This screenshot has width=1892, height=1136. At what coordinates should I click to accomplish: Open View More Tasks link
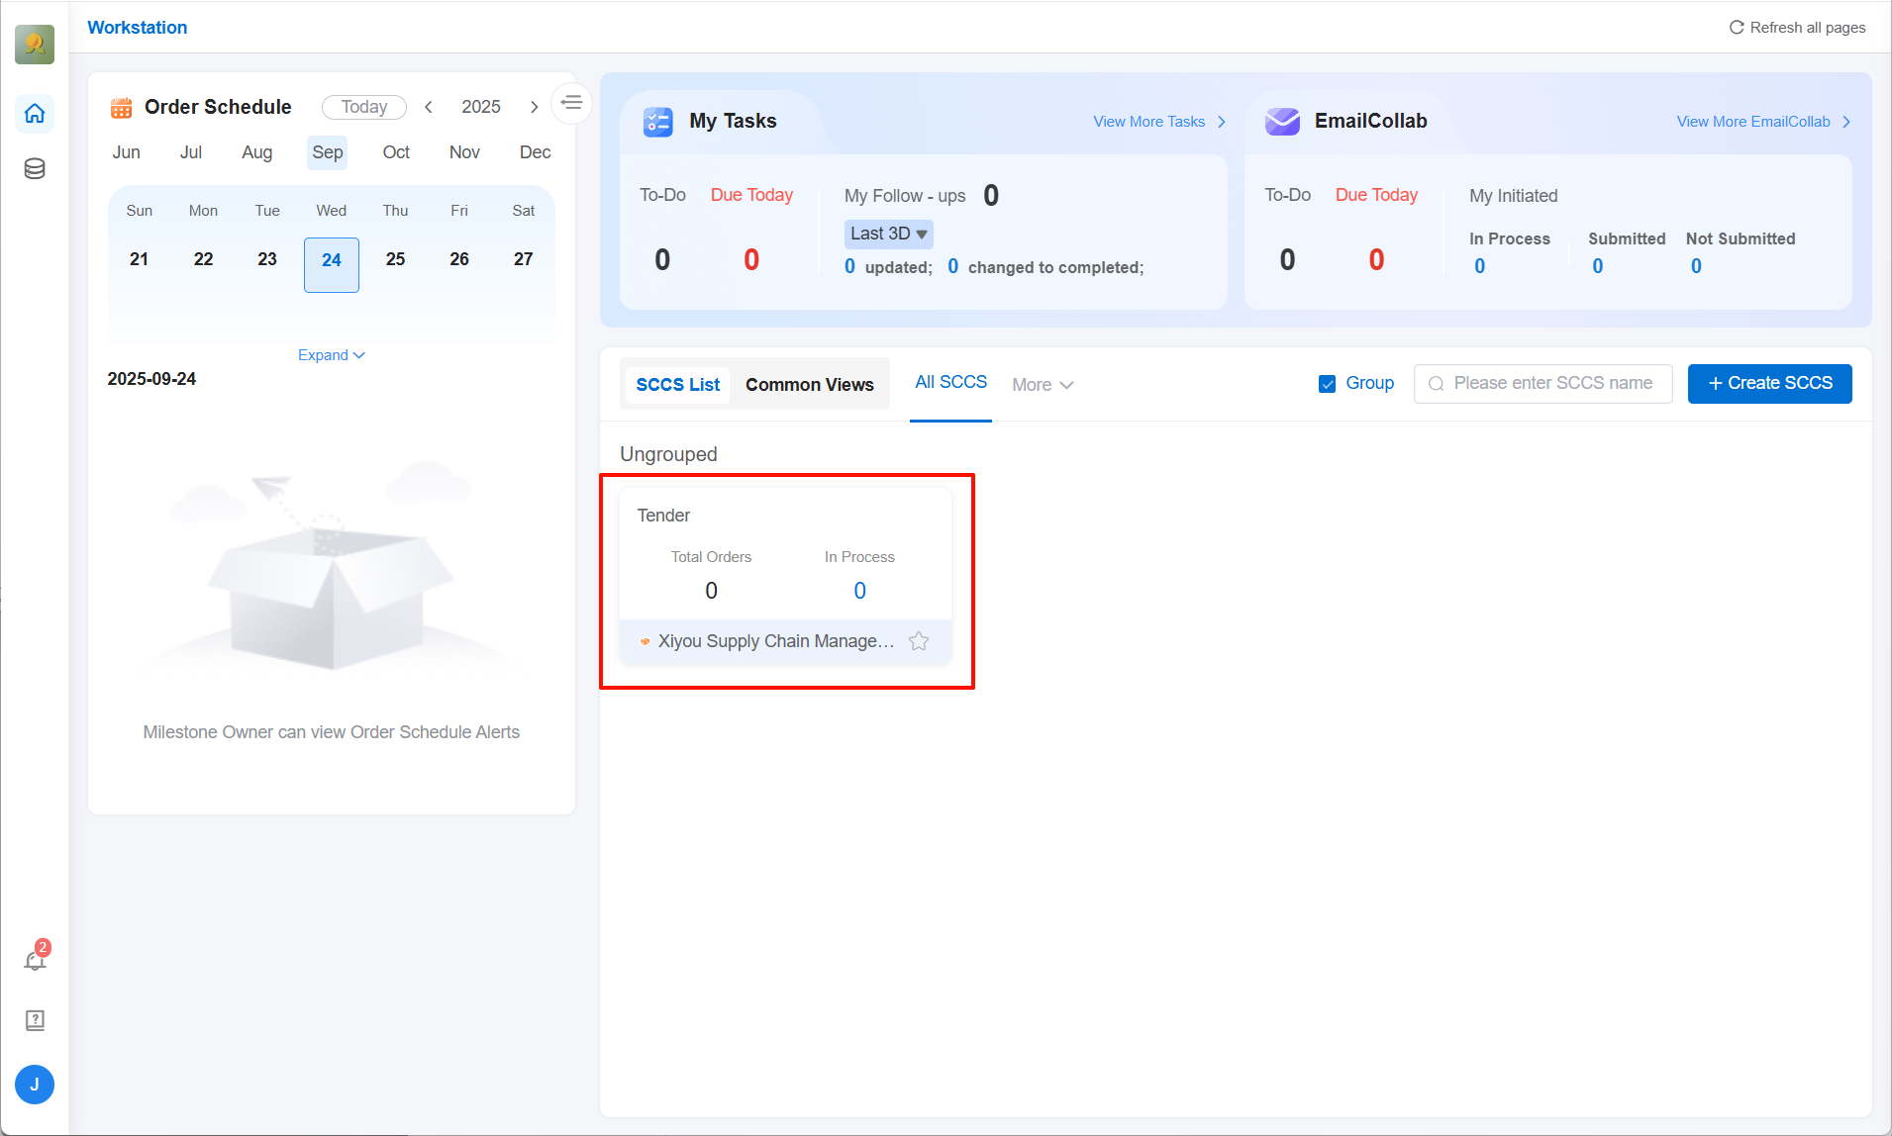[x=1158, y=122]
